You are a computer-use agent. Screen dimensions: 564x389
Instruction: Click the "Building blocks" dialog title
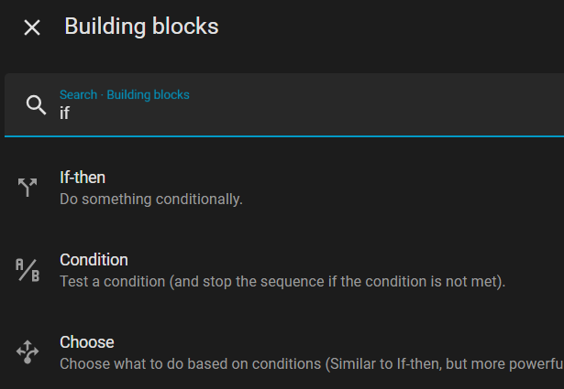click(x=141, y=27)
